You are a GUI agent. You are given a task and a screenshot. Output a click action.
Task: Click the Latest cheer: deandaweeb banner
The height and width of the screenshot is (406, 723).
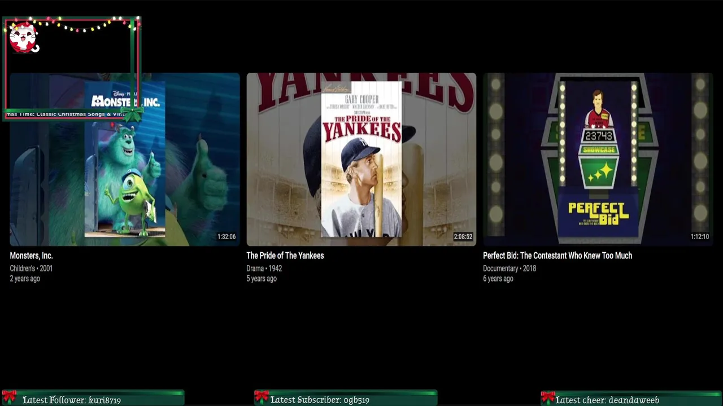point(631,398)
